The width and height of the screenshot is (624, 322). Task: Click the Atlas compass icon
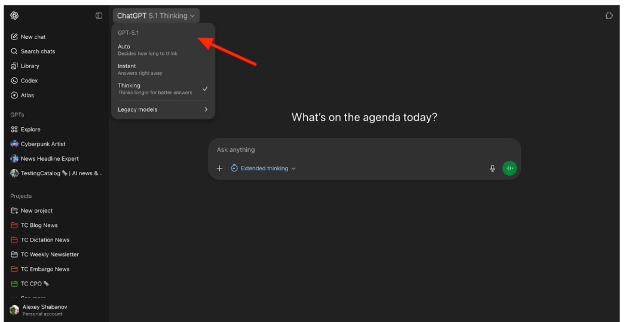(14, 96)
